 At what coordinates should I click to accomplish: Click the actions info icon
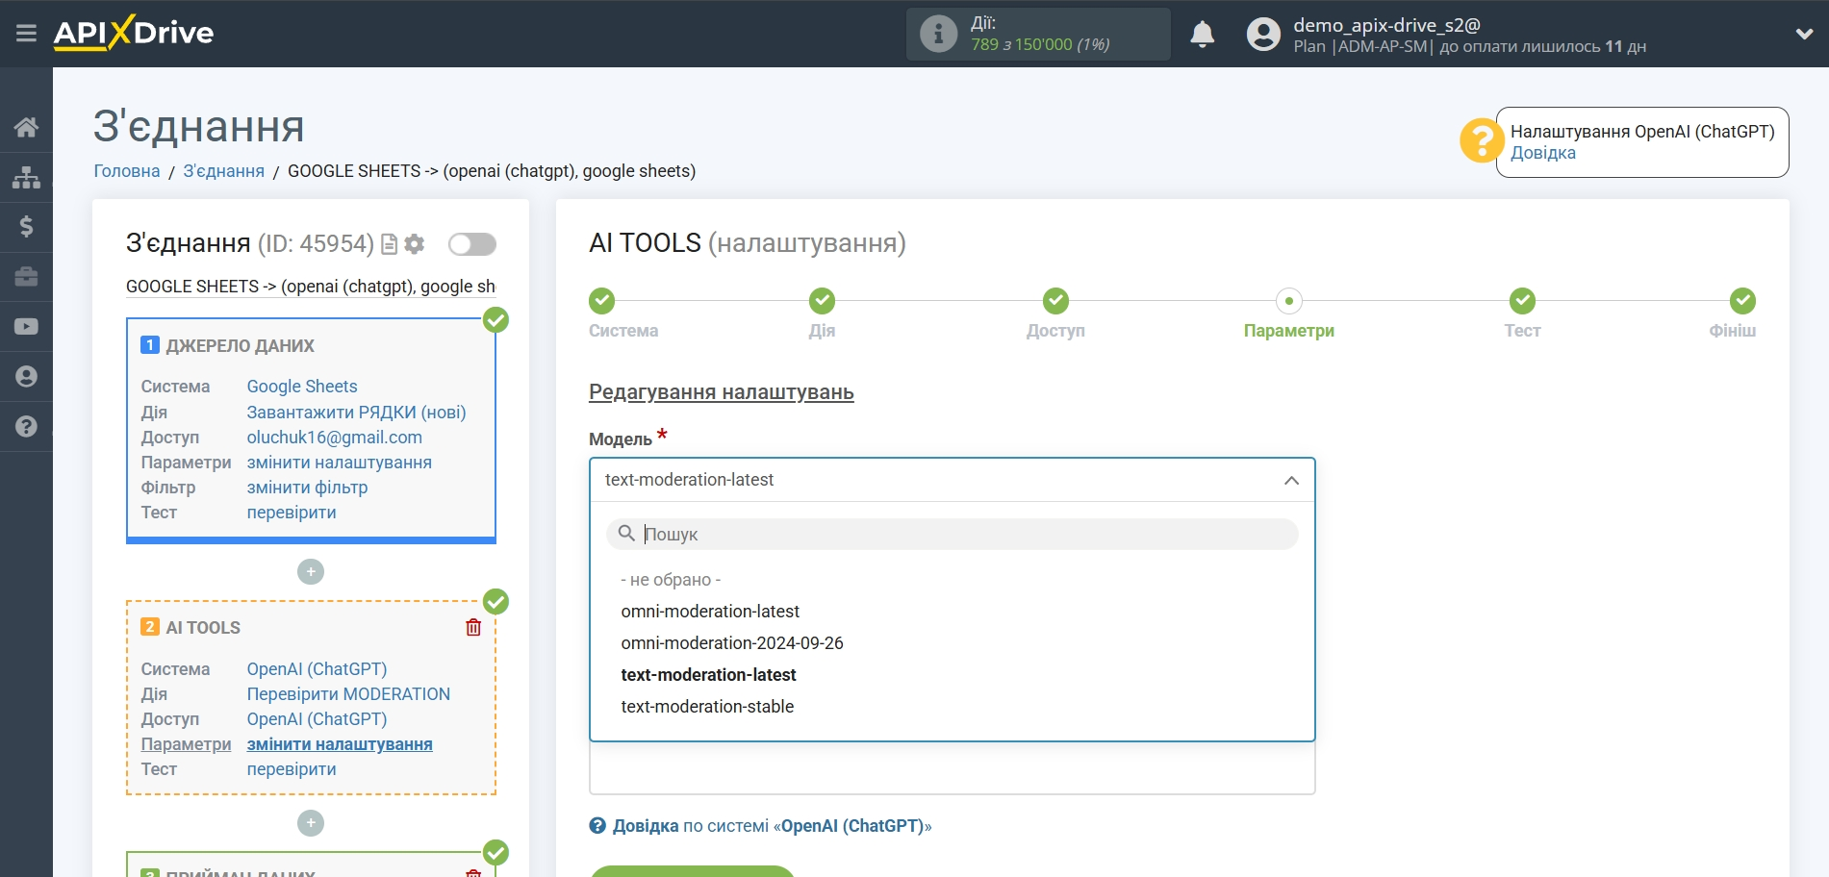click(938, 35)
